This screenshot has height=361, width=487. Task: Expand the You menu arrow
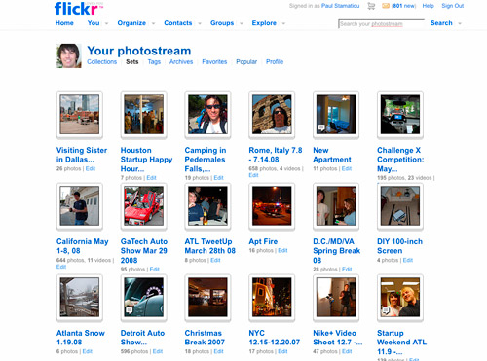[x=106, y=23]
